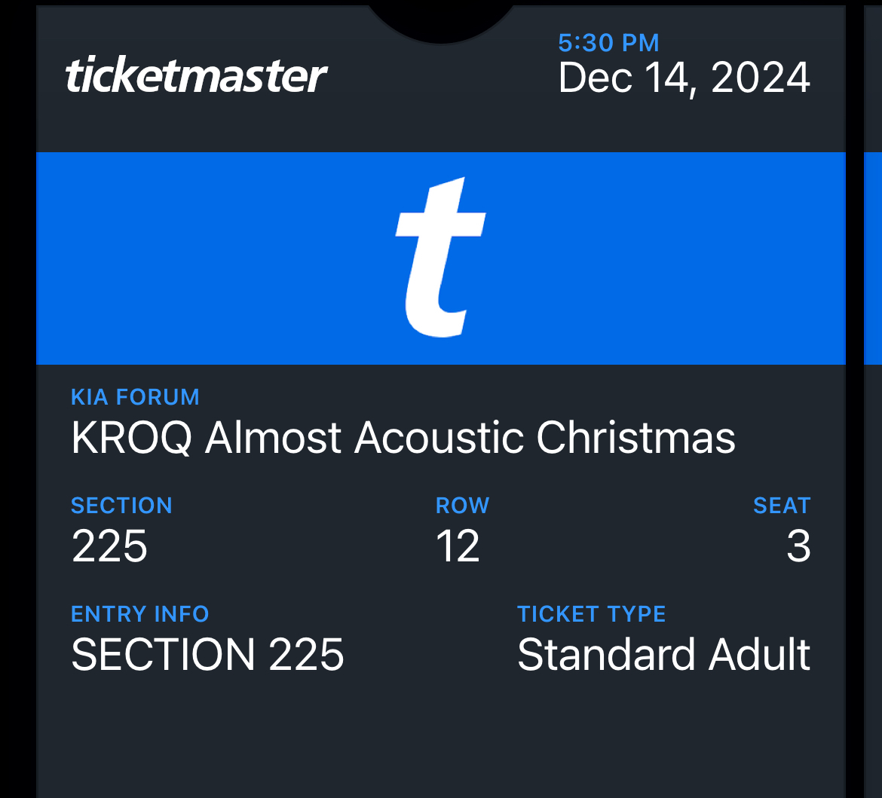882x798 pixels.
Task: Tap the next ticket card edge
Action: (873, 399)
